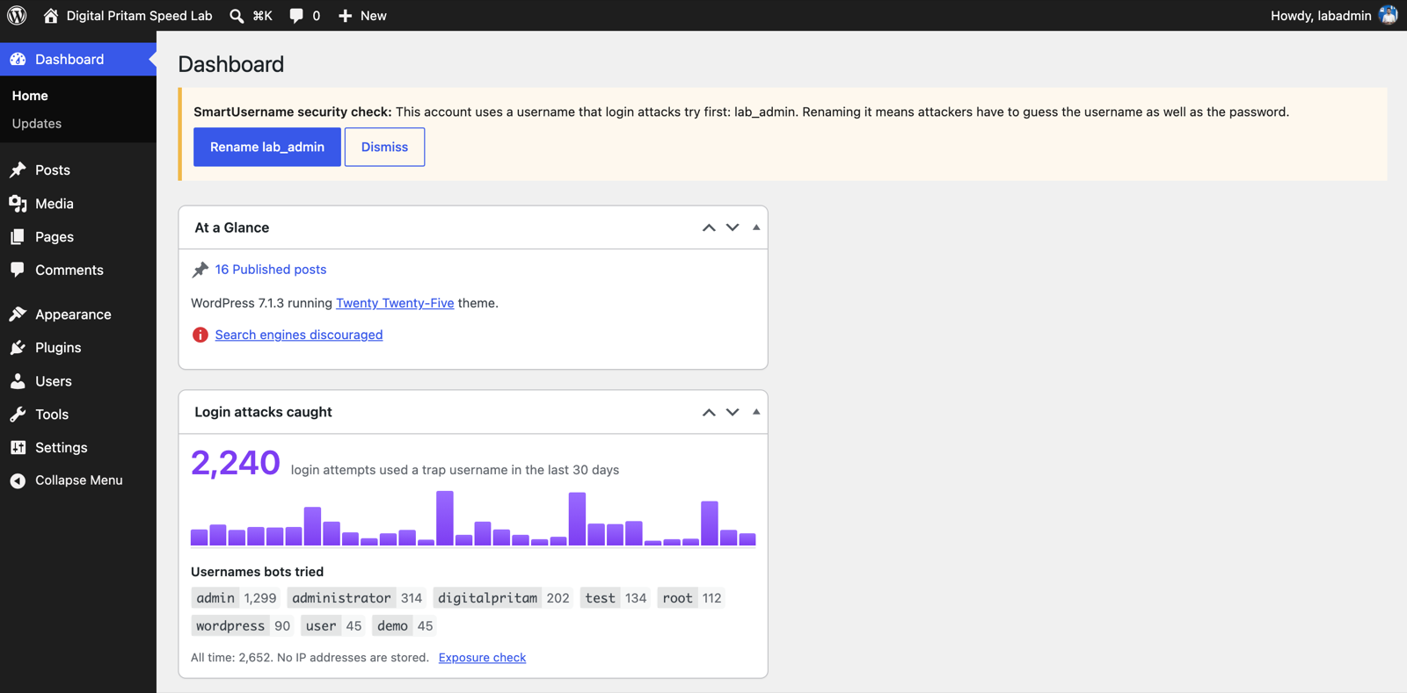
Task: Click the WordPress logo icon
Action: [x=17, y=15]
